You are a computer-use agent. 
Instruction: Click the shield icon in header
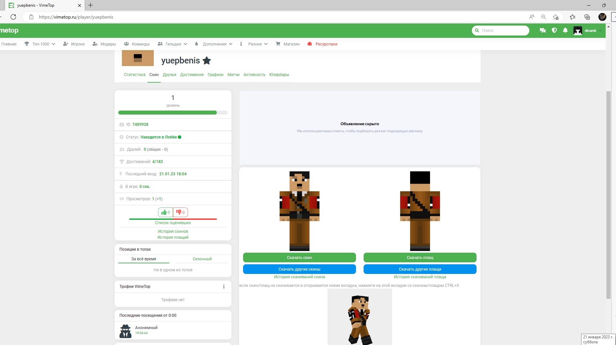click(x=554, y=31)
